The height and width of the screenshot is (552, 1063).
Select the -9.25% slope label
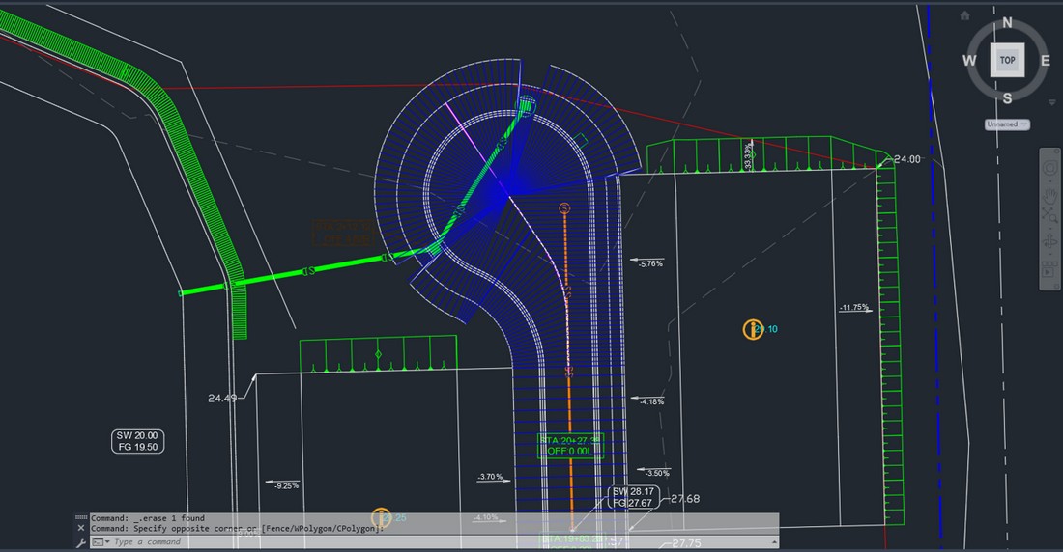[x=286, y=485]
